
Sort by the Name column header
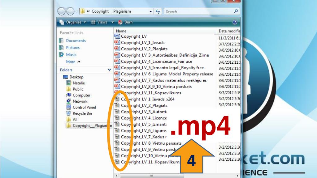click(x=121, y=31)
